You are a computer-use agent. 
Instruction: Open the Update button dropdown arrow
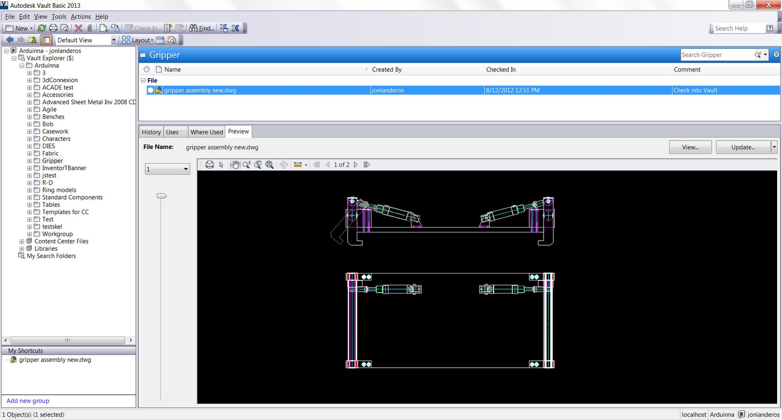pyautogui.click(x=774, y=147)
